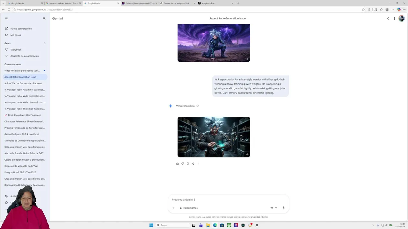Reload the page

pyautogui.click(x=9, y=10)
